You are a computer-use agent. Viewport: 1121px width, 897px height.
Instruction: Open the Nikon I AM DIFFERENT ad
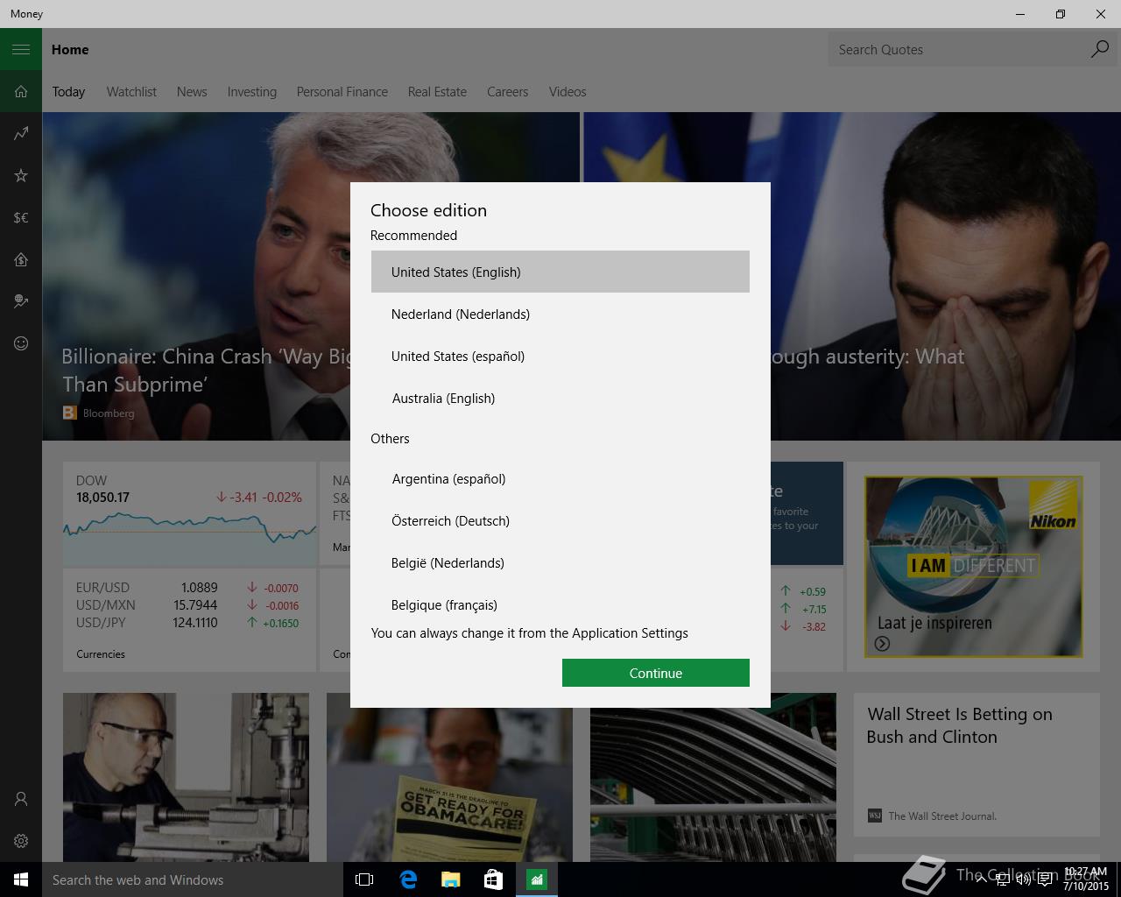[x=973, y=566]
